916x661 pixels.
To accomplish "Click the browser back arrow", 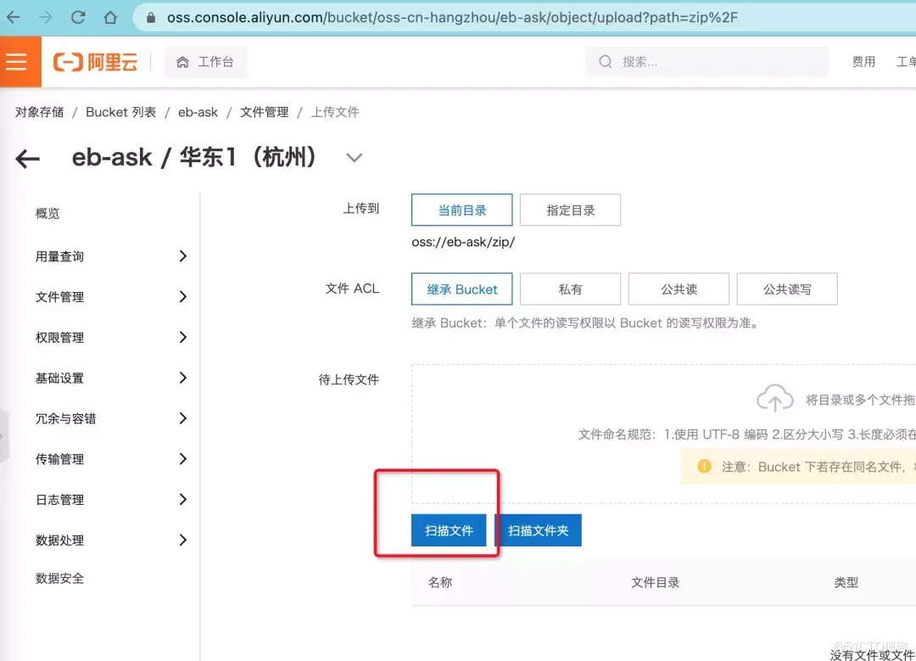I will point(13,18).
